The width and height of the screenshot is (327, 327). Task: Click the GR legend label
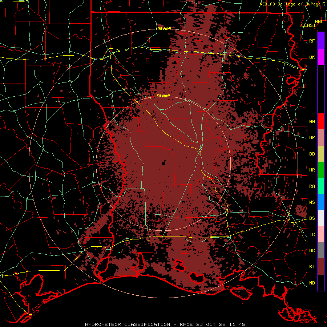[x=312, y=138]
